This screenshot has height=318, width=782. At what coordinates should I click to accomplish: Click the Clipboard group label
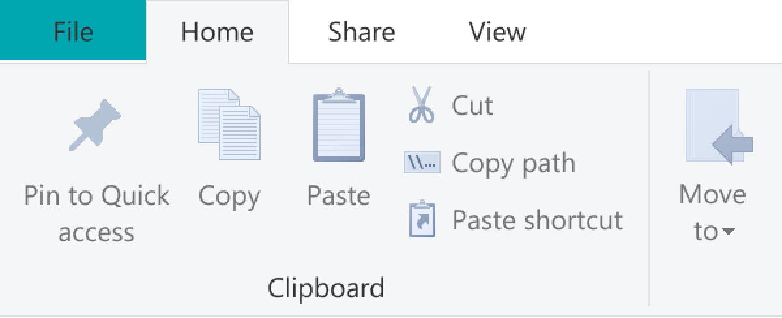point(326,287)
